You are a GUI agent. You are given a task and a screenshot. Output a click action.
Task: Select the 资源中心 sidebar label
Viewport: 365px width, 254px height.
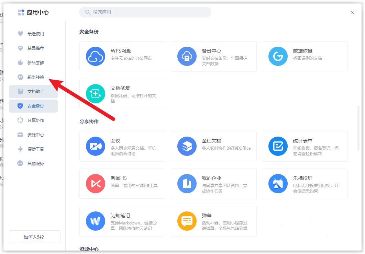36,135
